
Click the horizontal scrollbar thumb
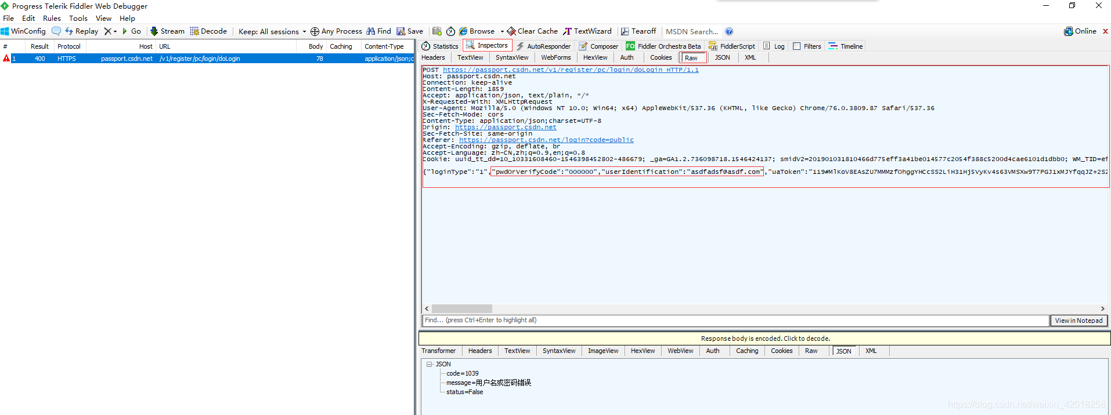pyautogui.click(x=462, y=308)
